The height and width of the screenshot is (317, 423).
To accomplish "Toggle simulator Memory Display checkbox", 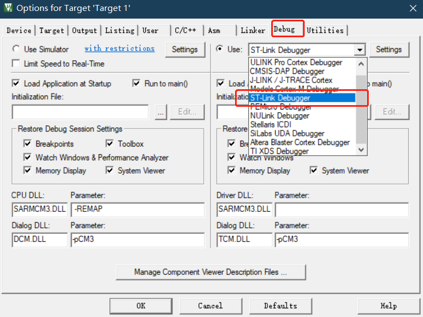I will click(x=27, y=170).
